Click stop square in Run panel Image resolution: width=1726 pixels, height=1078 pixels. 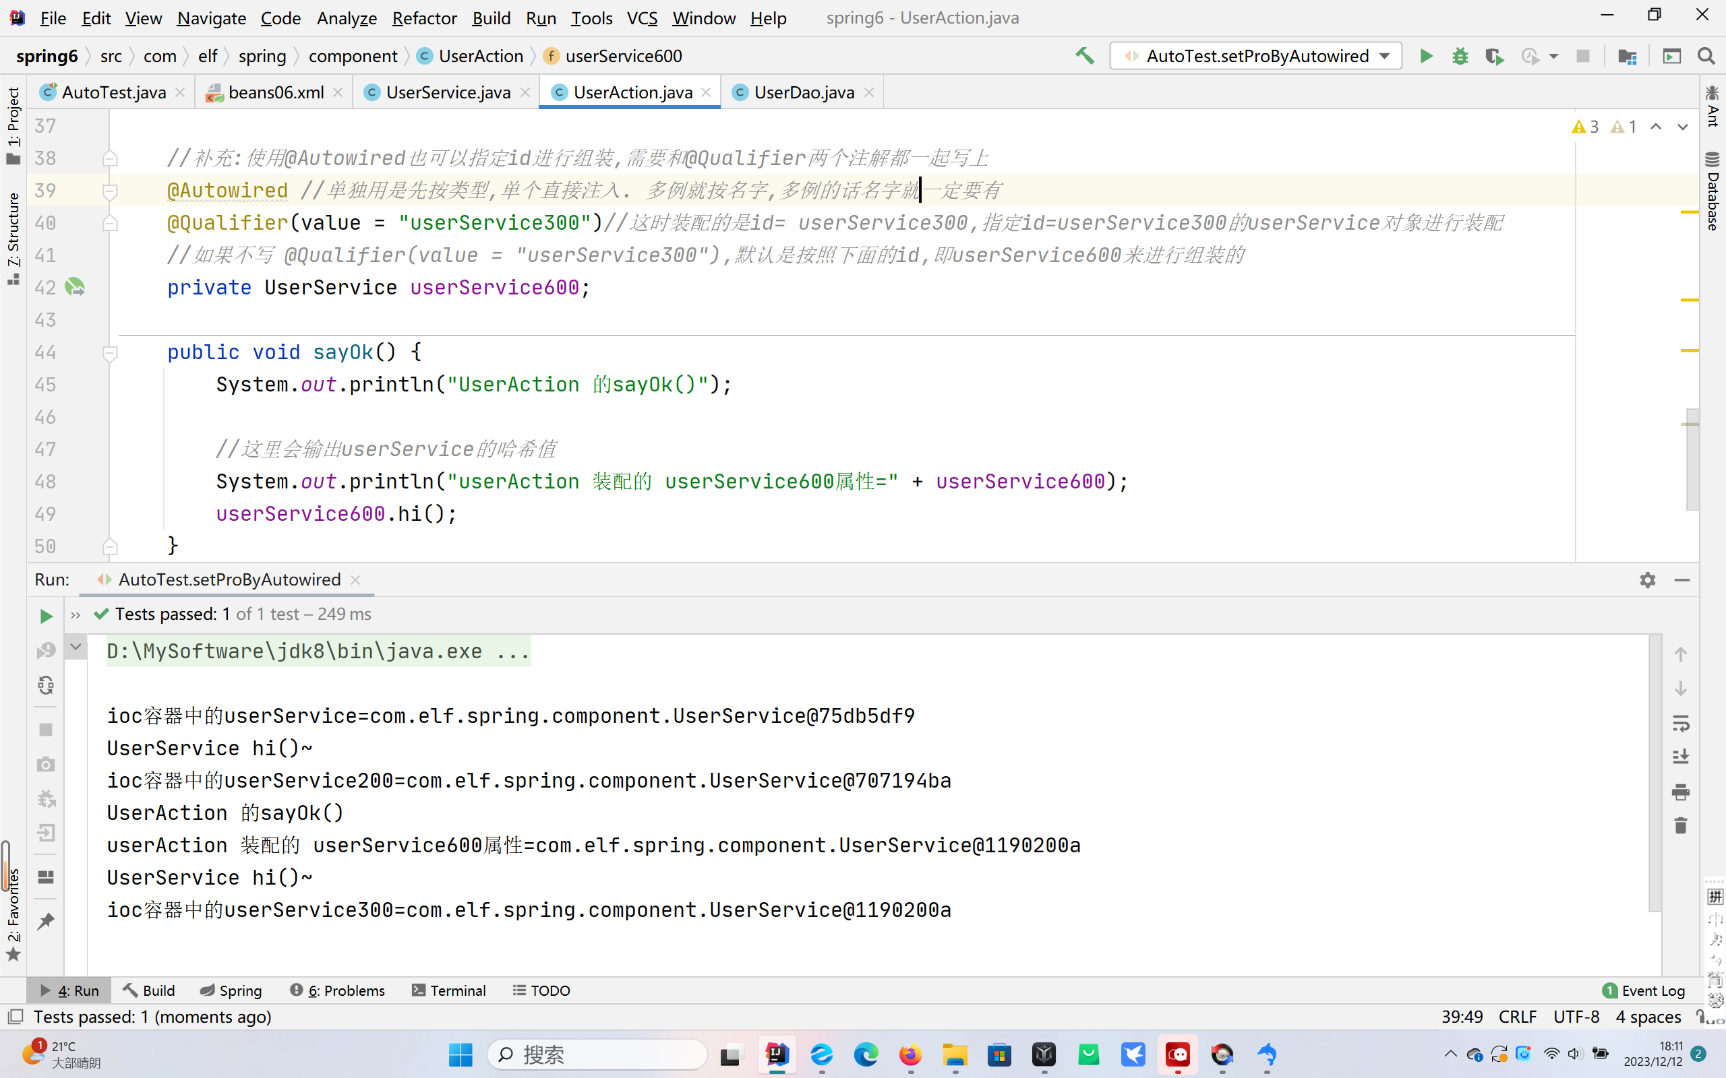point(46,730)
